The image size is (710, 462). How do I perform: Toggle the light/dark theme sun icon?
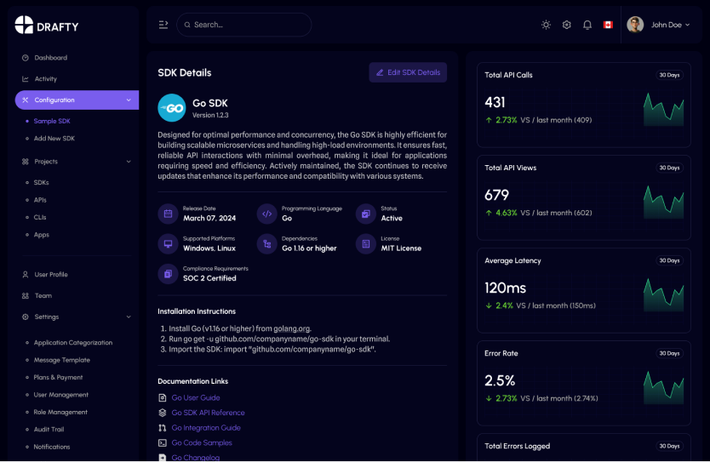[x=546, y=25]
